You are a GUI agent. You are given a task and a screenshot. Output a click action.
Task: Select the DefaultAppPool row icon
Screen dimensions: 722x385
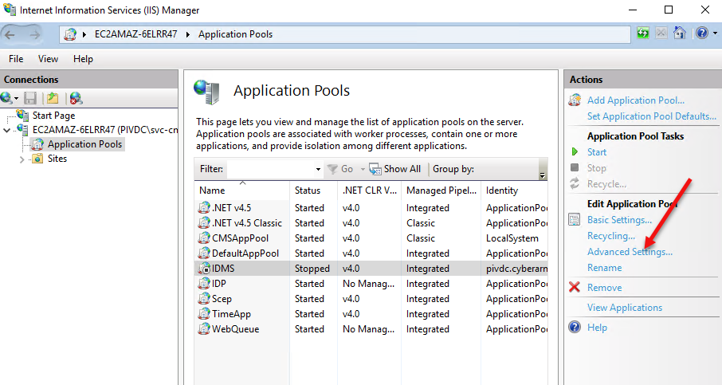point(204,253)
